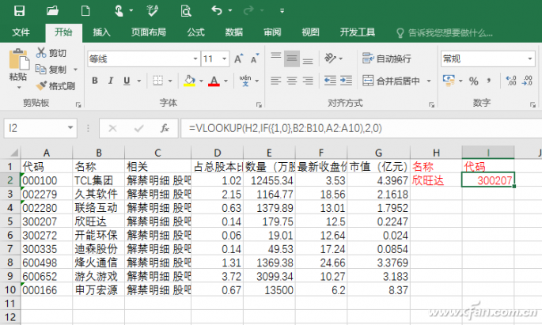Click the wén phonetic guide icon
Viewport: 542px width, 325px height.
(x=245, y=81)
